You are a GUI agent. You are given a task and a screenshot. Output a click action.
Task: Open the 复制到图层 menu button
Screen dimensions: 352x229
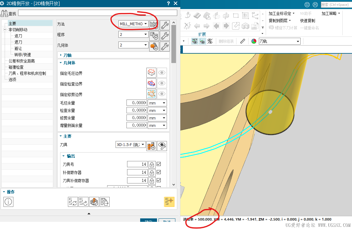tap(280, 21)
